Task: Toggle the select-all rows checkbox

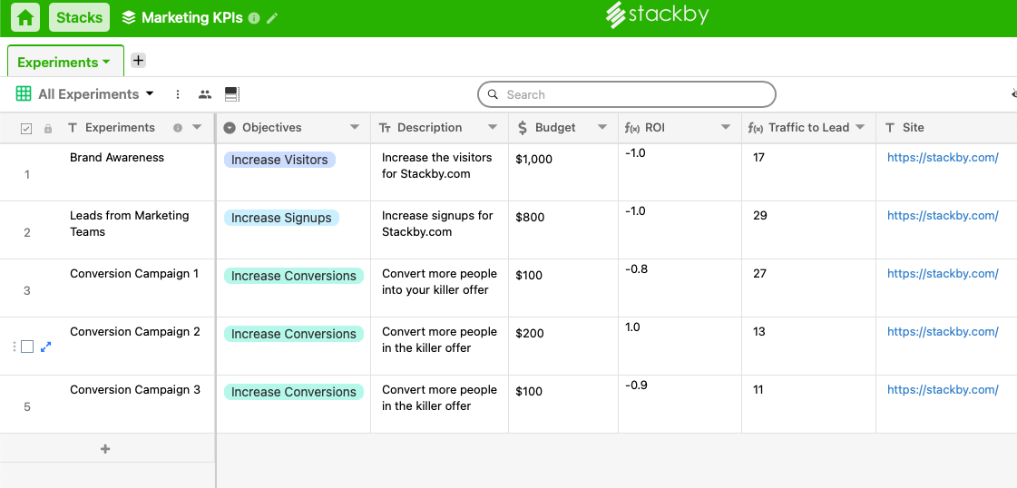Action: tap(26, 129)
